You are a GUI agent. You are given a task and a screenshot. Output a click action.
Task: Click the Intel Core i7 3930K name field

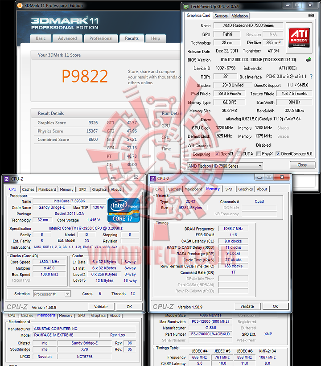[70, 201]
